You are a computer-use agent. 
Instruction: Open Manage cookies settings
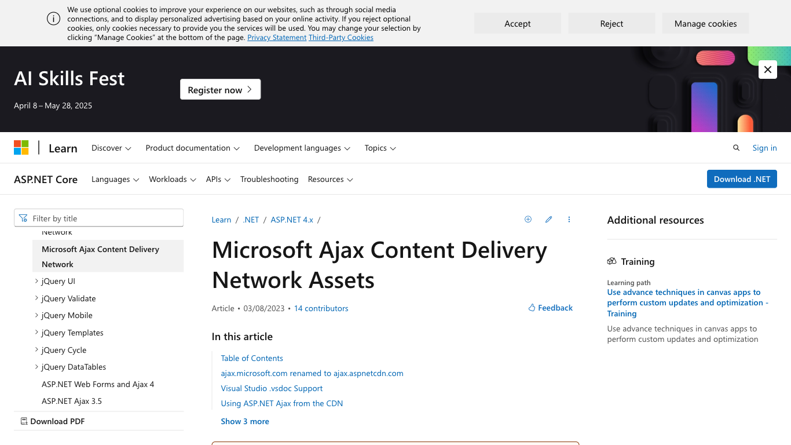pyautogui.click(x=705, y=23)
